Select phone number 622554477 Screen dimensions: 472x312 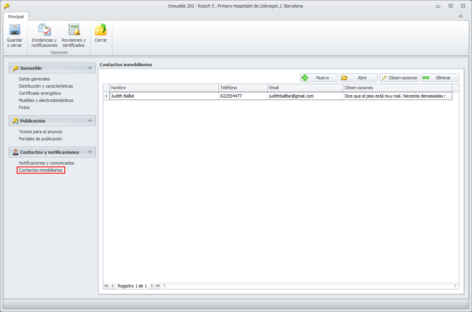pyautogui.click(x=243, y=96)
